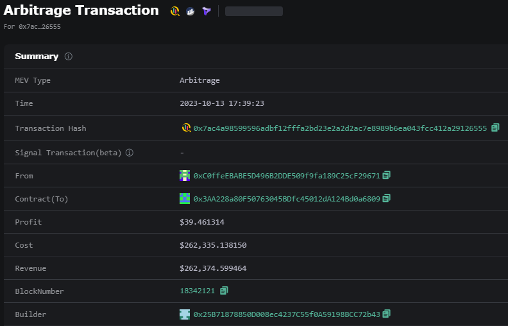Image resolution: width=508 pixels, height=326 pixels.
Task: Click the blue bar-chart explorer icon in header
Action: (x=190, y=12)
